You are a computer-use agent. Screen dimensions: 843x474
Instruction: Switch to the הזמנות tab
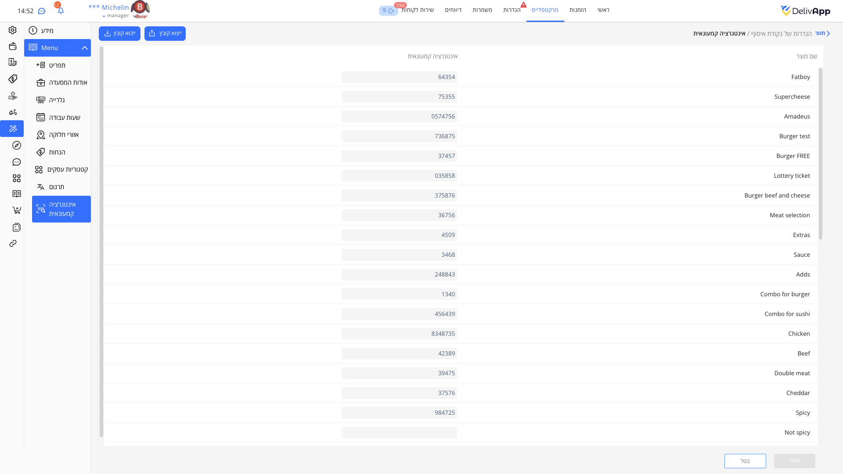pos(577,10)
